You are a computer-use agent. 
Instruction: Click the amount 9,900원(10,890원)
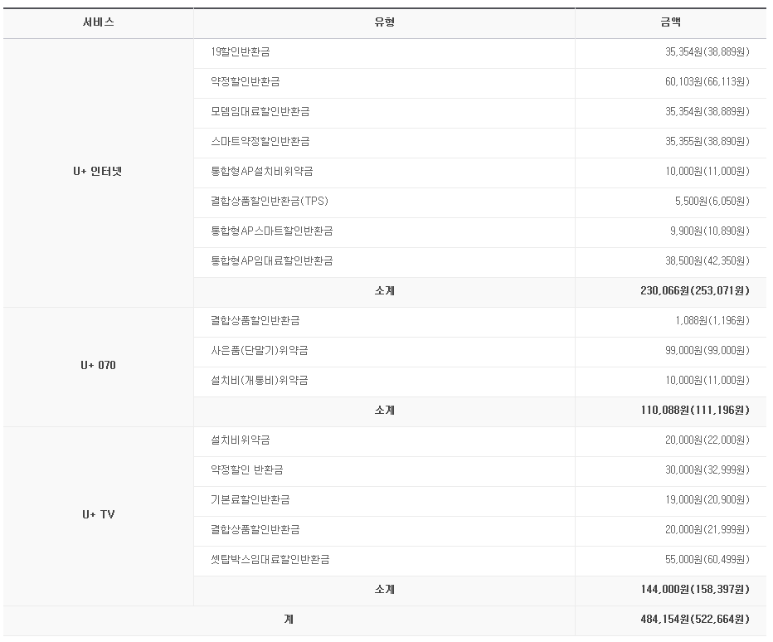click(709, 231)
